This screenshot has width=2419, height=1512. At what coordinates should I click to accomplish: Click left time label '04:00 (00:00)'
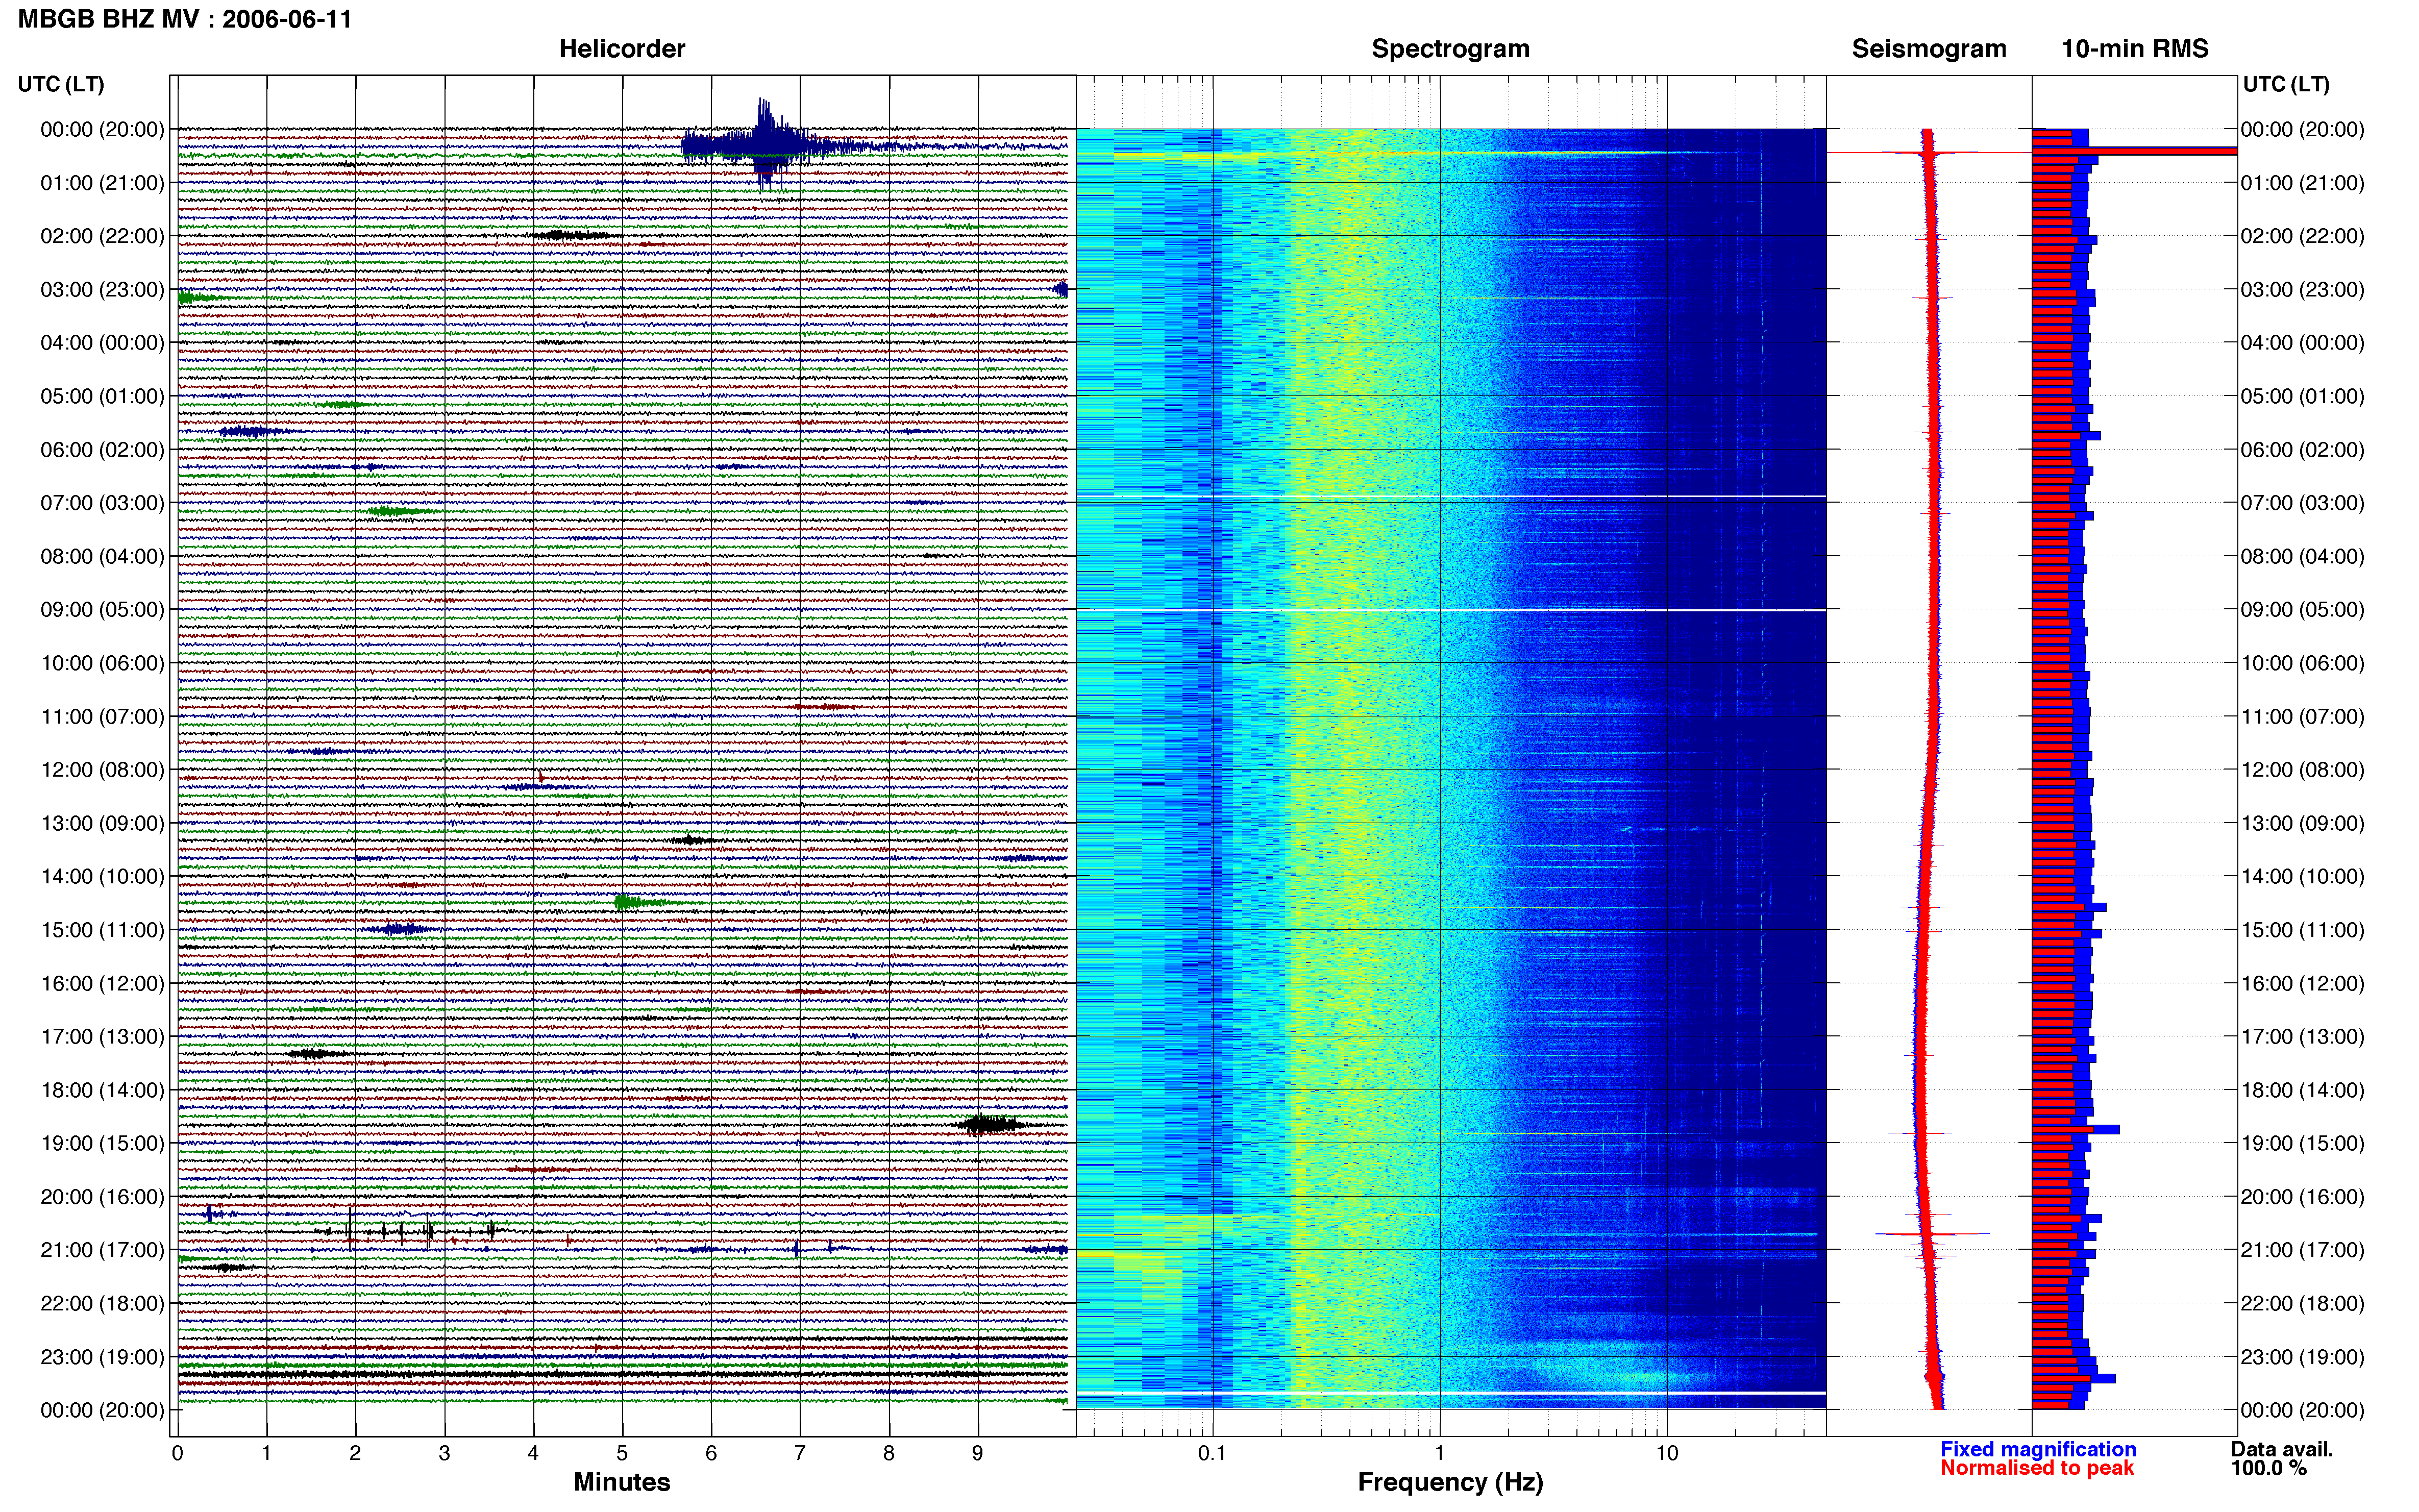[103, 343]
